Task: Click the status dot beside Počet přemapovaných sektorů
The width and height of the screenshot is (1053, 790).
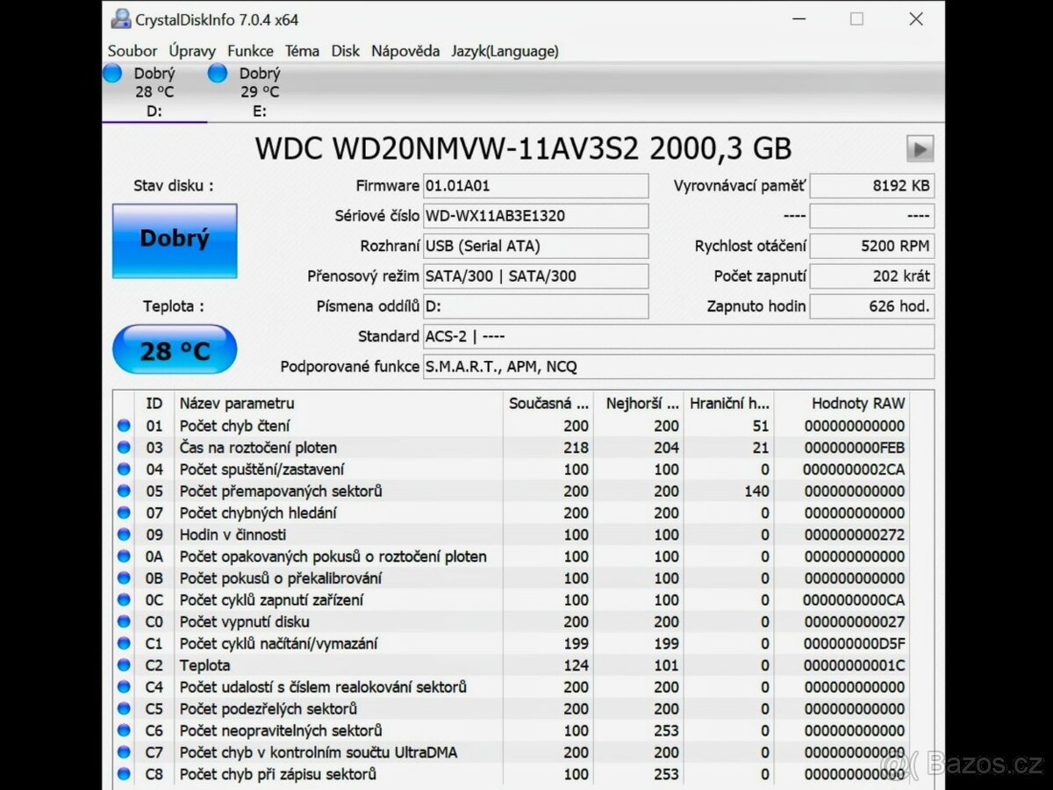Action: (x=124, y=491)
